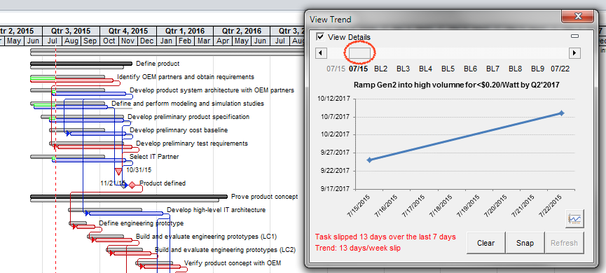This screenshot has width=606, height=273.
Task: Click Develop preliminary test requirements label
Action: click(192, 143)
